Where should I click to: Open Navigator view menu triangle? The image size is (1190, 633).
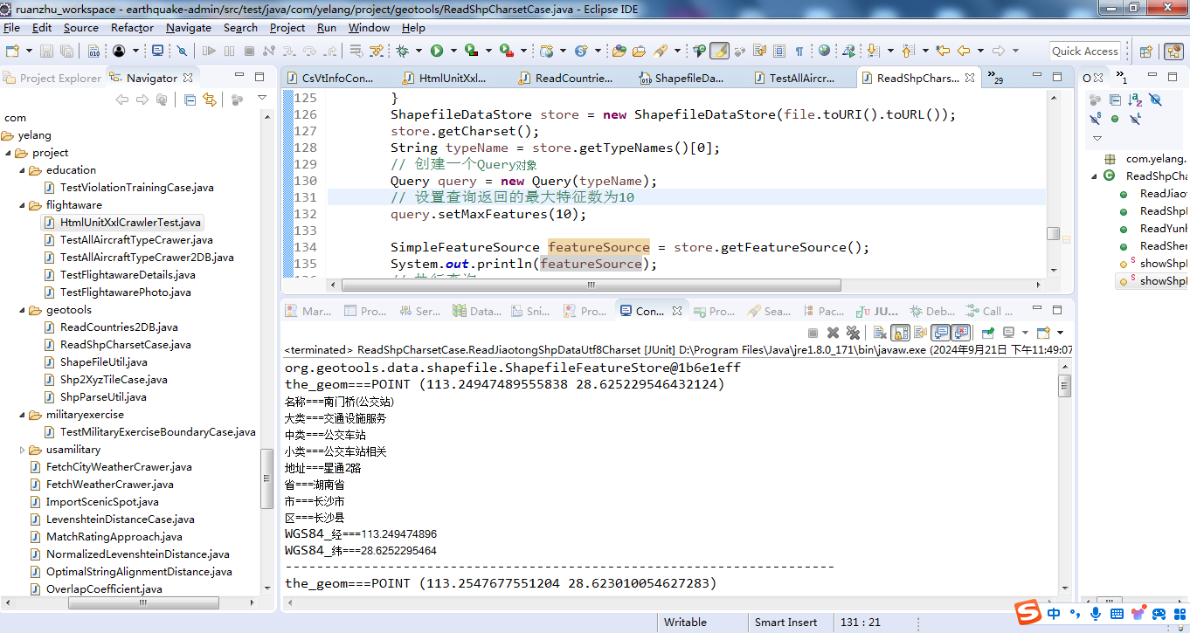click(x=261, y=99)
